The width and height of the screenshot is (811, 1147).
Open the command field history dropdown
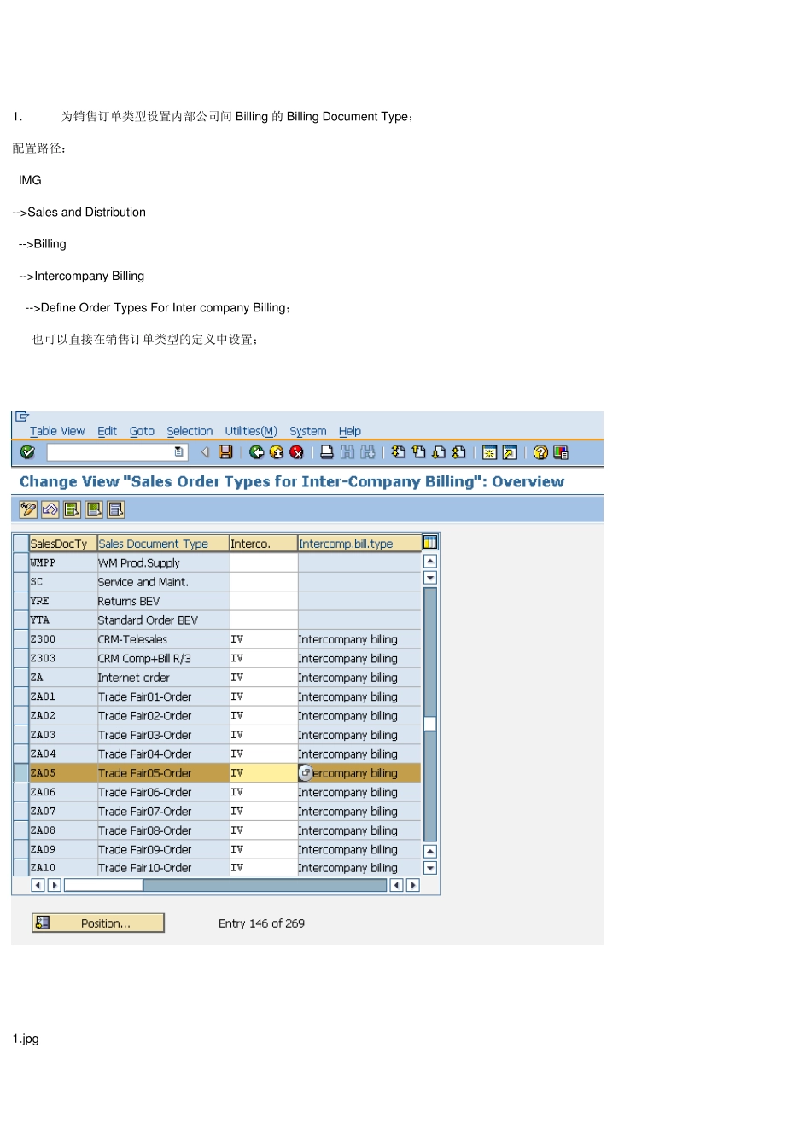coord(178,452)
